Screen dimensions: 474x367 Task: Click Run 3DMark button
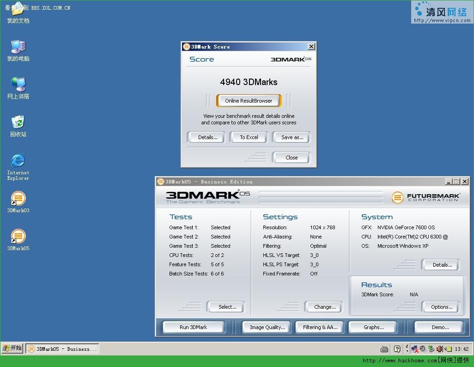(x=194, y=327)
